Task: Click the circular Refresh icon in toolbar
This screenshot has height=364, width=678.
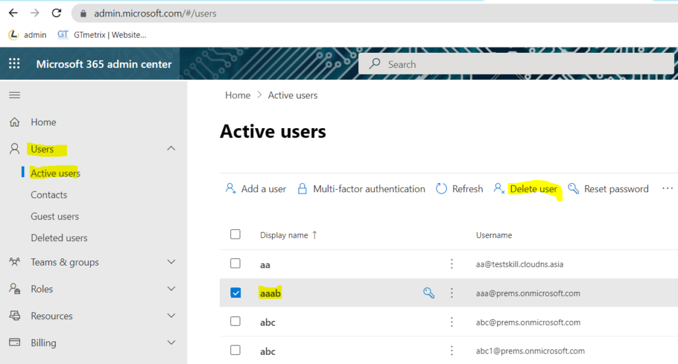Action: [441, 188]
